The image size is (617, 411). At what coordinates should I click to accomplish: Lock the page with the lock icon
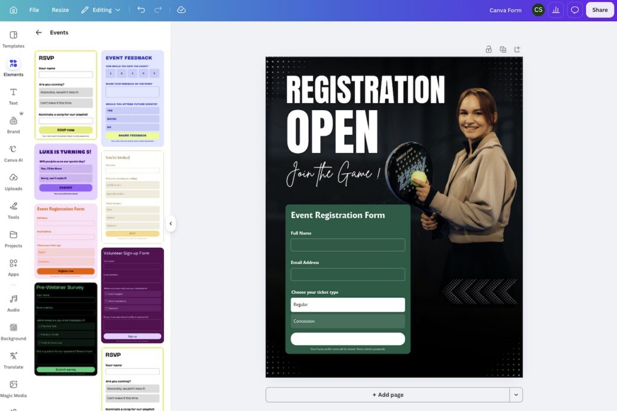[488, 49]
